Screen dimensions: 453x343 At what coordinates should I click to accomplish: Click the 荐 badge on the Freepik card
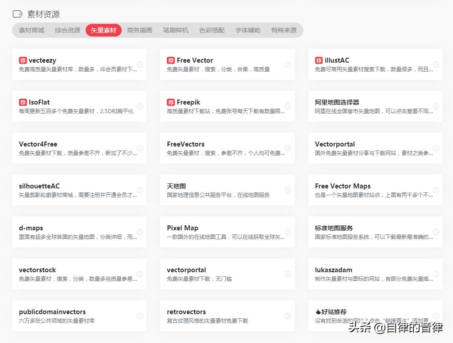click(170, 102)
